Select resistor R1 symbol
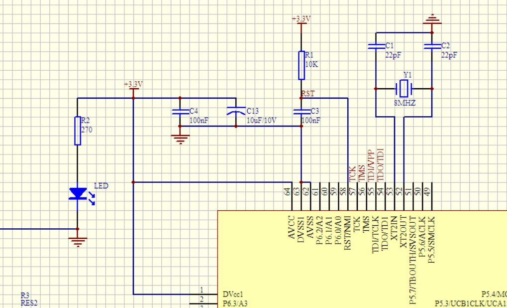The image size is (507, 308). 302,65
